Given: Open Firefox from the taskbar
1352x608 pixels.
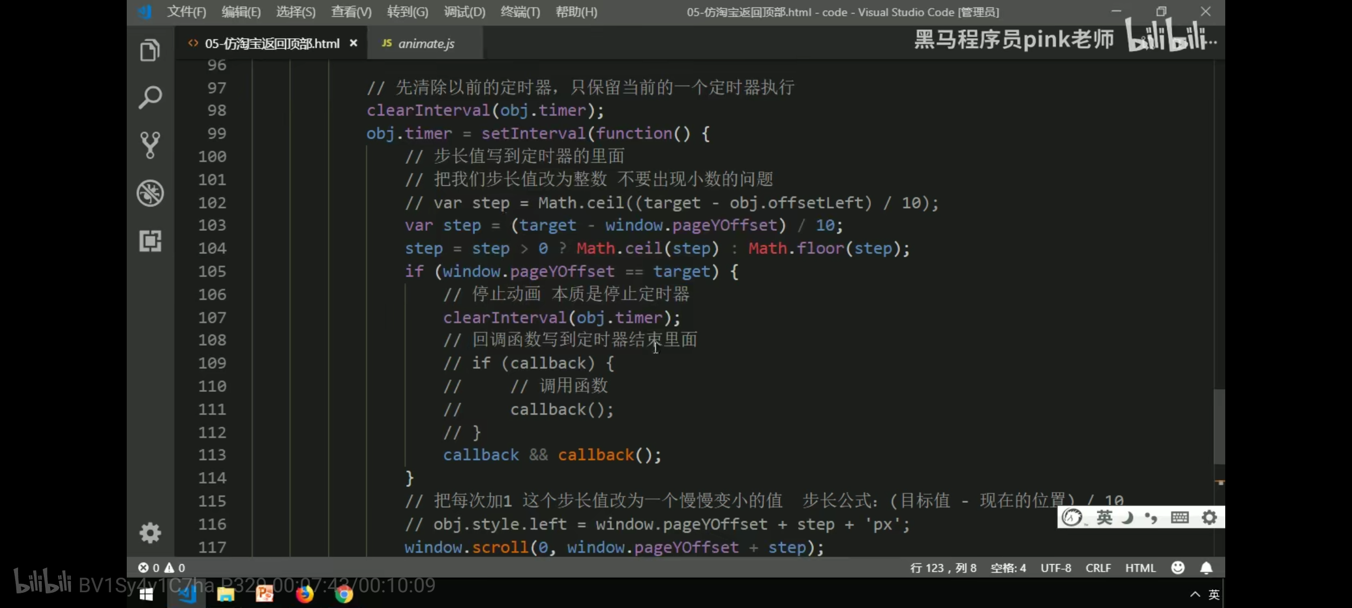Looking at the screenshot, I should click(304, 594).
